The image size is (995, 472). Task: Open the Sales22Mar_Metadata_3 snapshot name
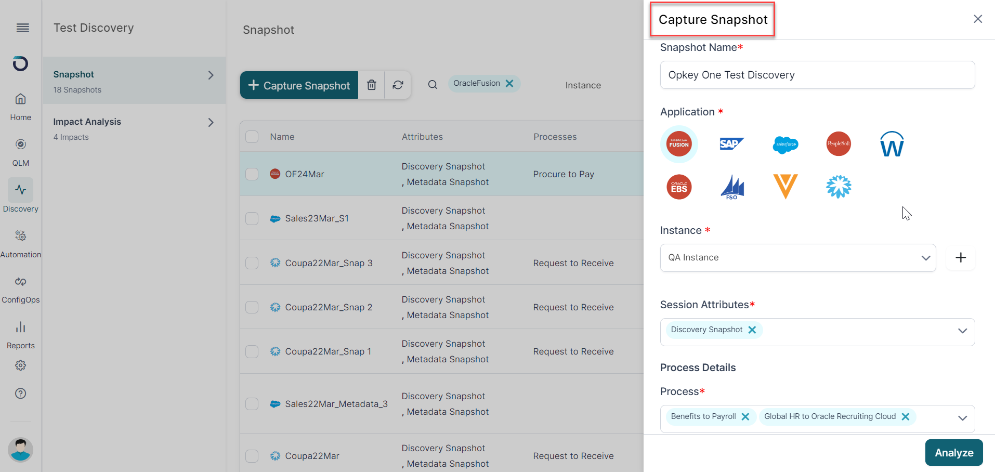[x=336, y=404]
